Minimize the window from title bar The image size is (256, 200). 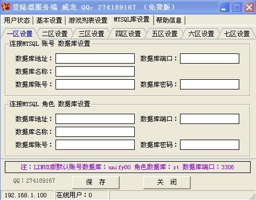pyautogui.click(x=224, y=8)
